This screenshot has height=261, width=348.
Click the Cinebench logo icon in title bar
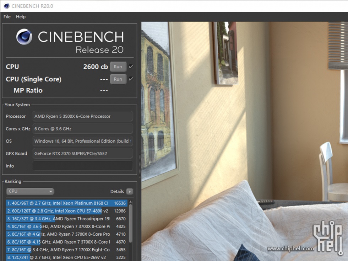(x=6, y=6)
